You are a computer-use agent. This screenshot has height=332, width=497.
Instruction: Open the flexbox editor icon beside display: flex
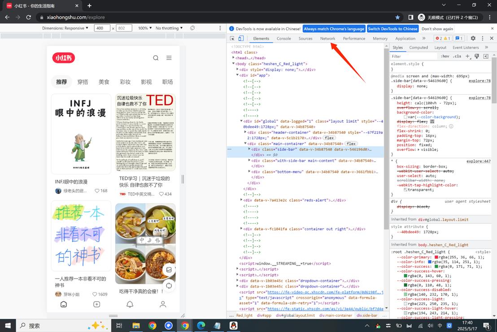point(432,122)
